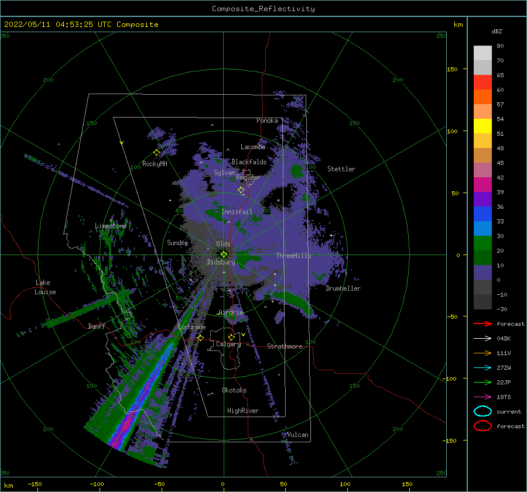Click the RedDeer city label

click(248, 177)
